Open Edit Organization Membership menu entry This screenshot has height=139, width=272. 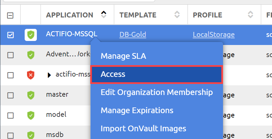pos(157,92)
